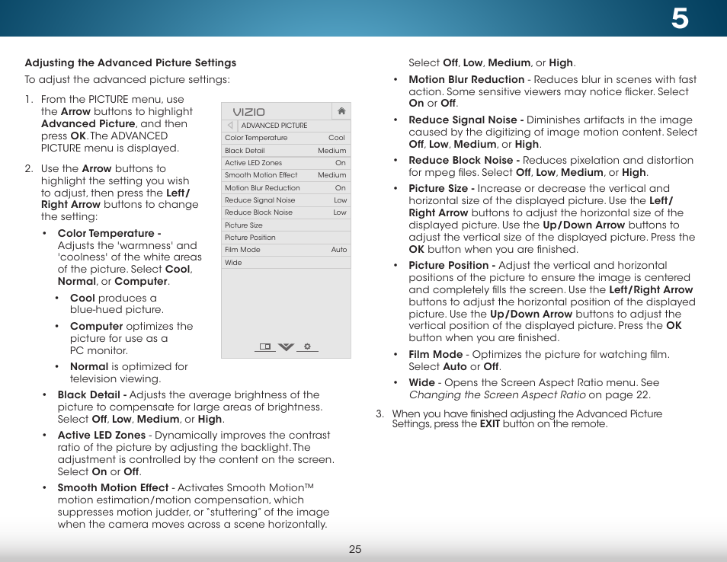Go to the home screen via the house icon
Image resolution: width=727 pixels, height=562 pixels.
point(341,111)
